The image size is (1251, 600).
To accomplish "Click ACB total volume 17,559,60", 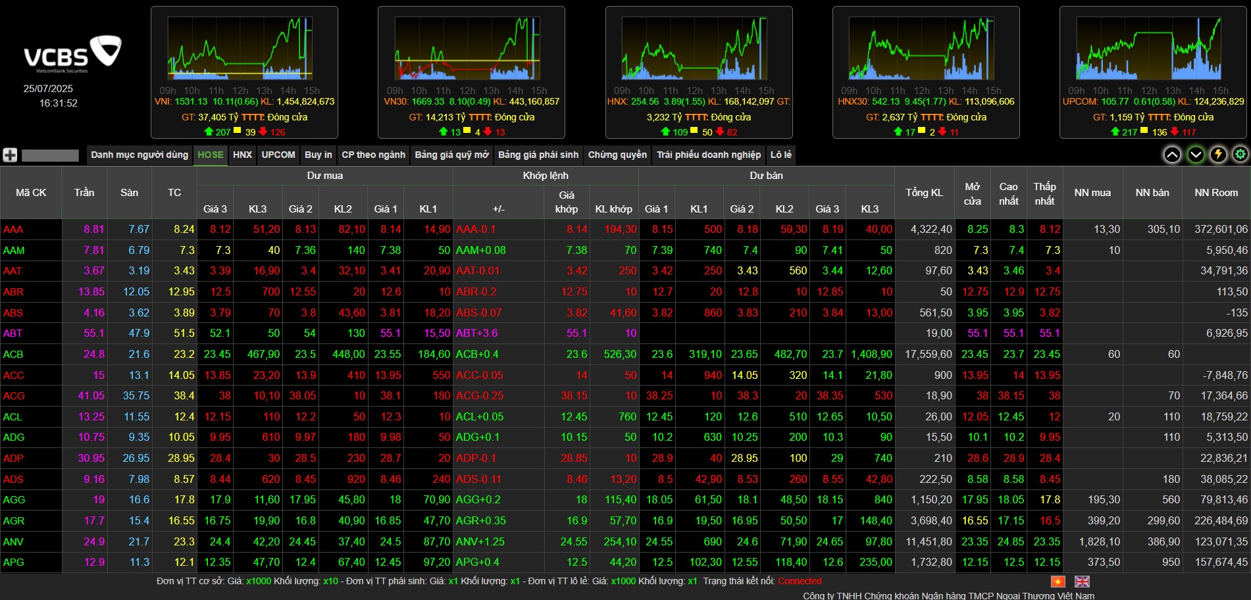I will 929,355.
